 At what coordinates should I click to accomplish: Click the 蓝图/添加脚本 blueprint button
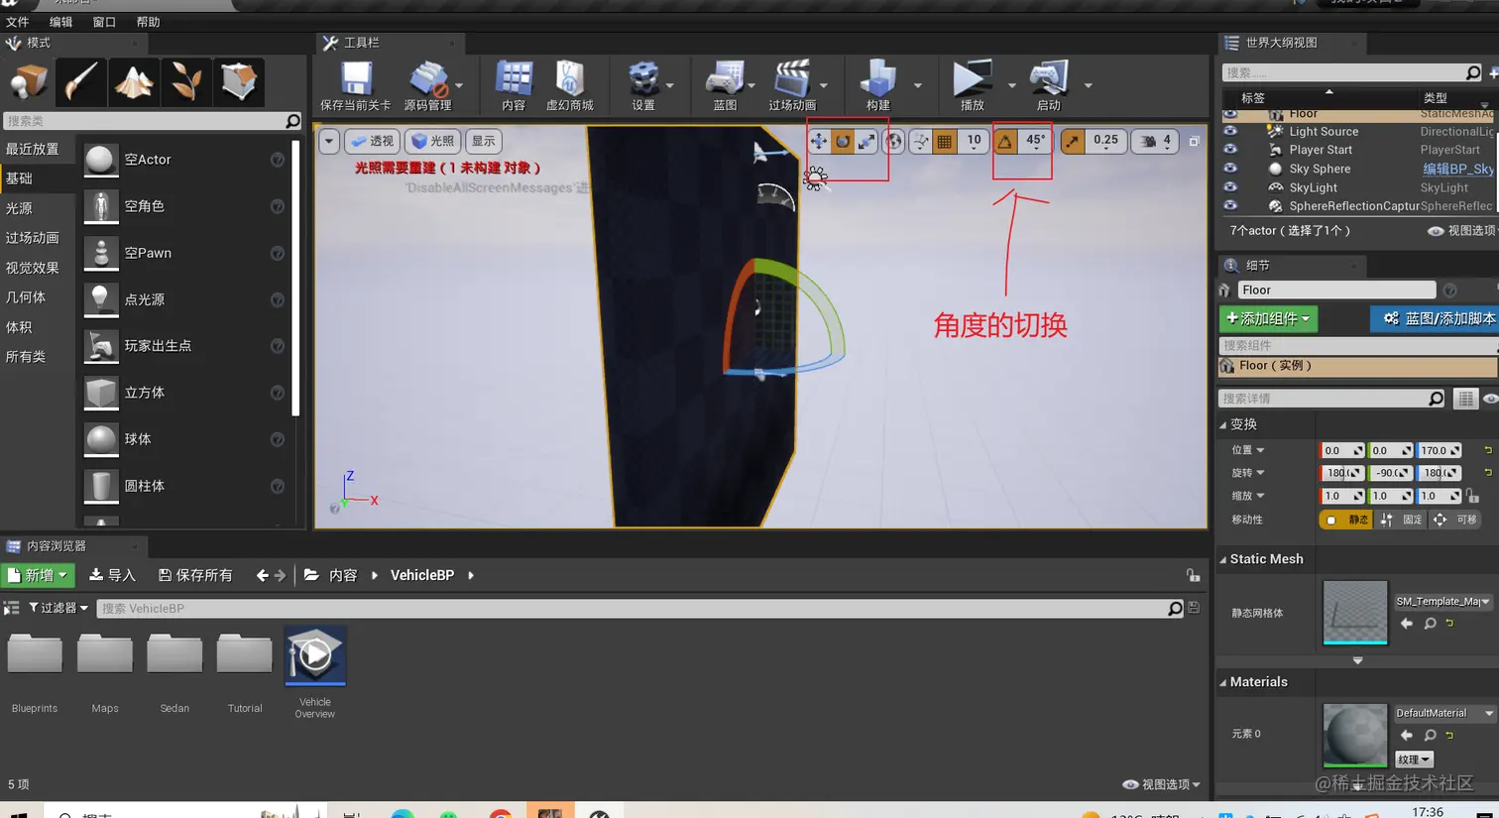coord(1435,318)
